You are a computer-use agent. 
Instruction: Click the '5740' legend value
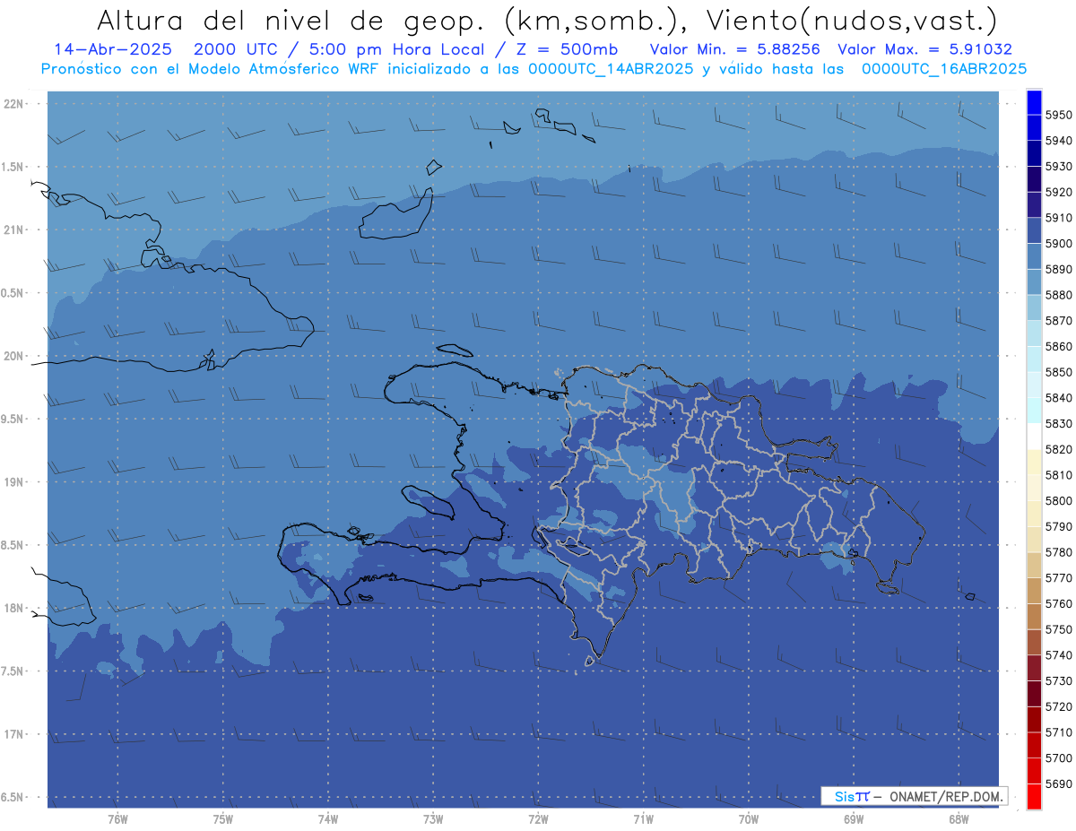(x=1059, y=655)
